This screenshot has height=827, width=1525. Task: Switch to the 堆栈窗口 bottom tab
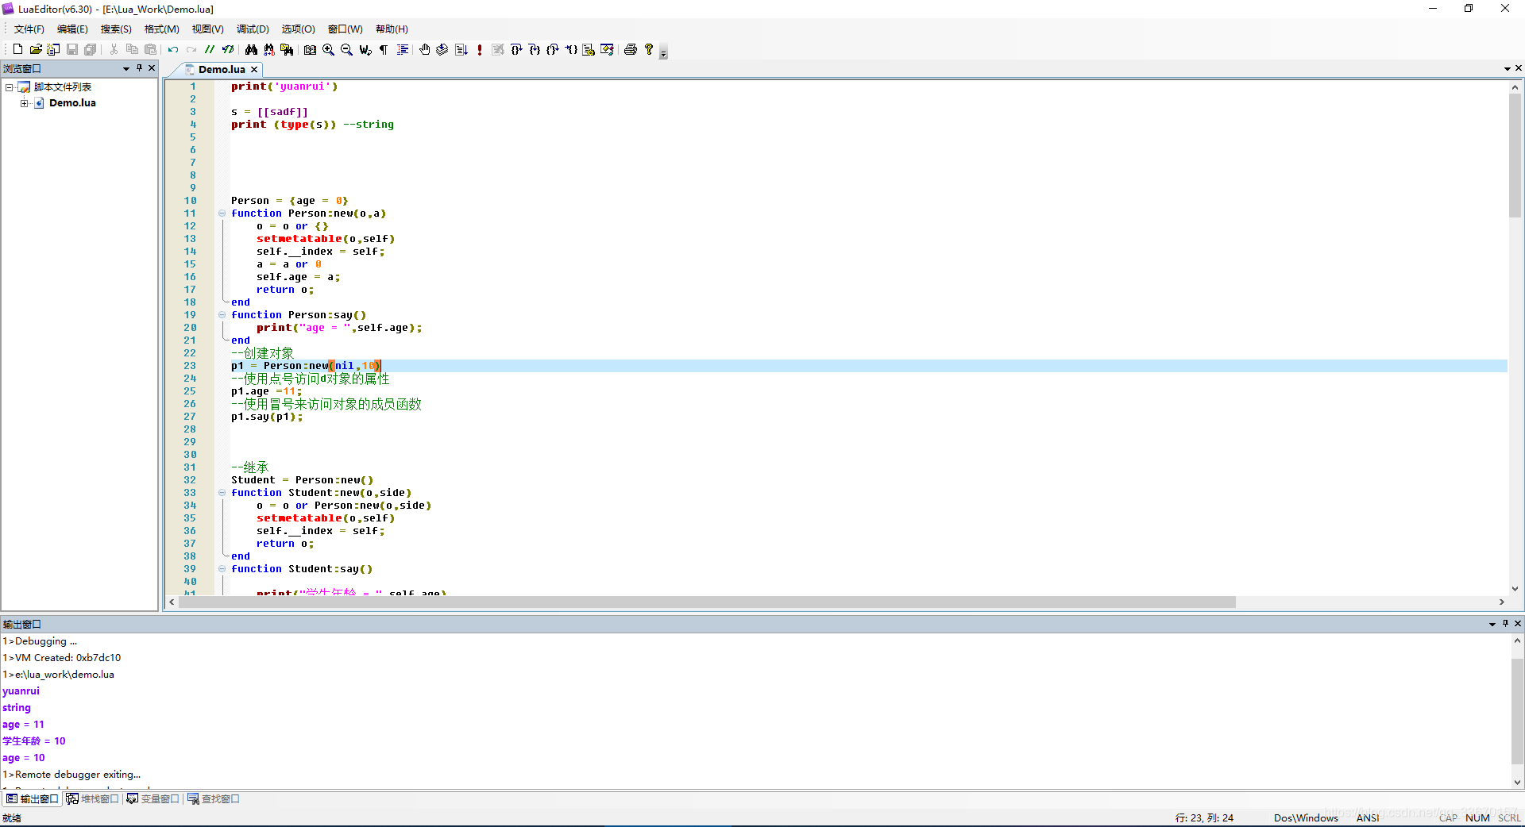tap(93, 799)
